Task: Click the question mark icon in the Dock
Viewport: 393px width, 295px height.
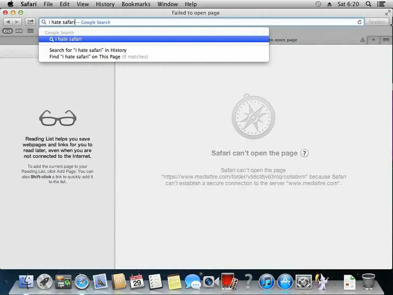Action: click(x=248, y=282)
